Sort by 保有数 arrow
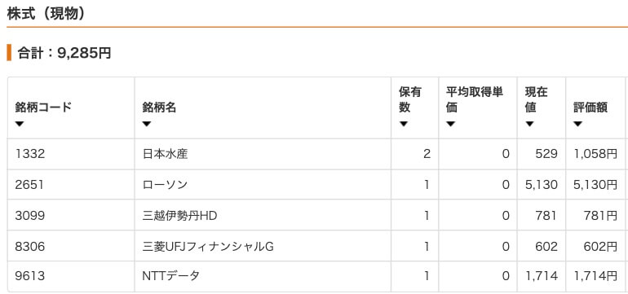 pos(404,124)
